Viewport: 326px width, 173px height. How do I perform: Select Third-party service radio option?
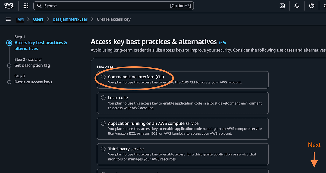point(103,149)
